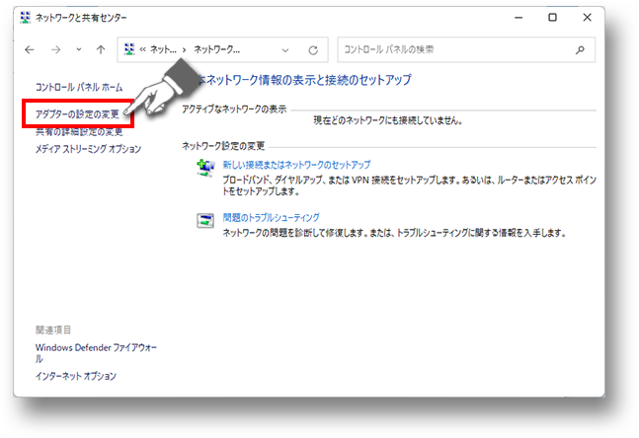Viewport: 639px width, 438px height.
Task: Maximize the ネットワークと共有センター window
Action: click(x=553, y=18)
